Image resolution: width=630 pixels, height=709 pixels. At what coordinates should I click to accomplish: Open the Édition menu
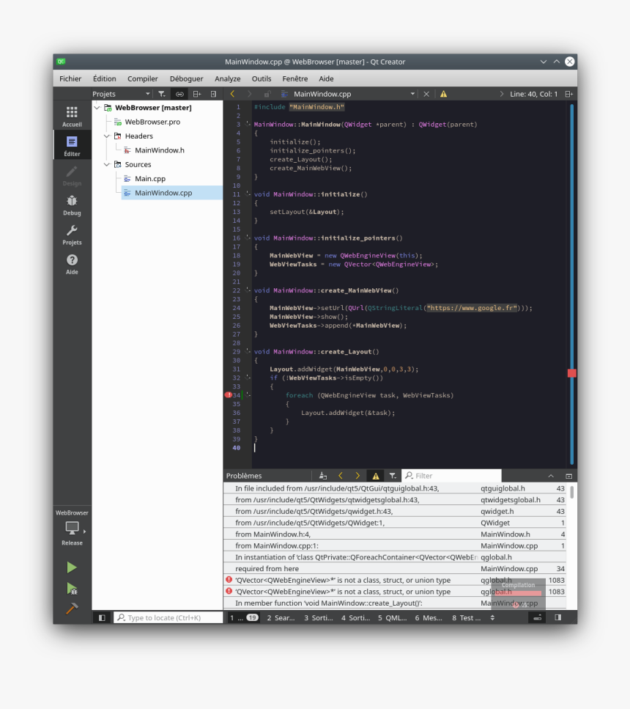[105, 78]
